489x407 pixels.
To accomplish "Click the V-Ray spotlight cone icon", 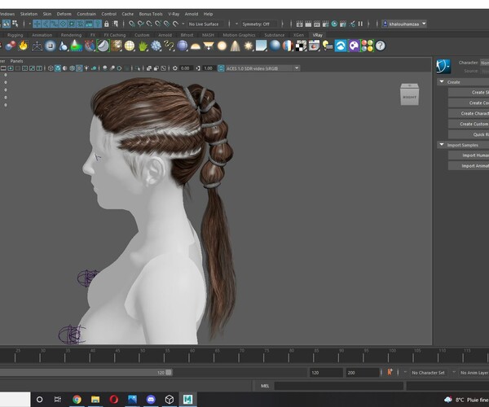I will point(236,46).
